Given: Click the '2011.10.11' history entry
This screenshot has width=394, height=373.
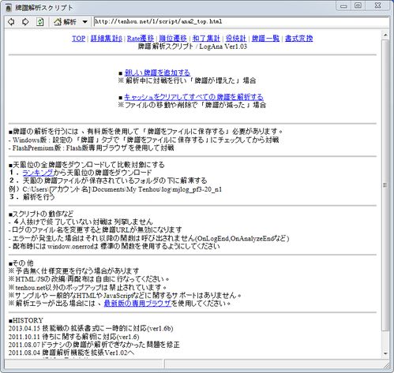Looking at the screenshot, I should click(x=74, y=337).
